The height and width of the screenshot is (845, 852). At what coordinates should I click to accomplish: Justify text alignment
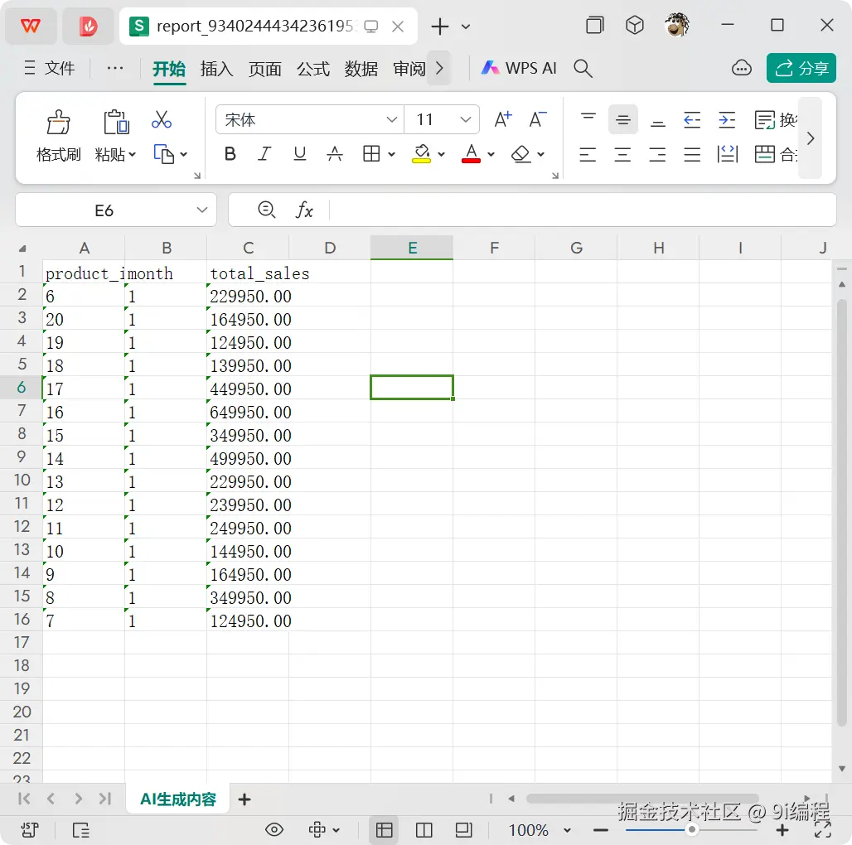pos(692,155)
